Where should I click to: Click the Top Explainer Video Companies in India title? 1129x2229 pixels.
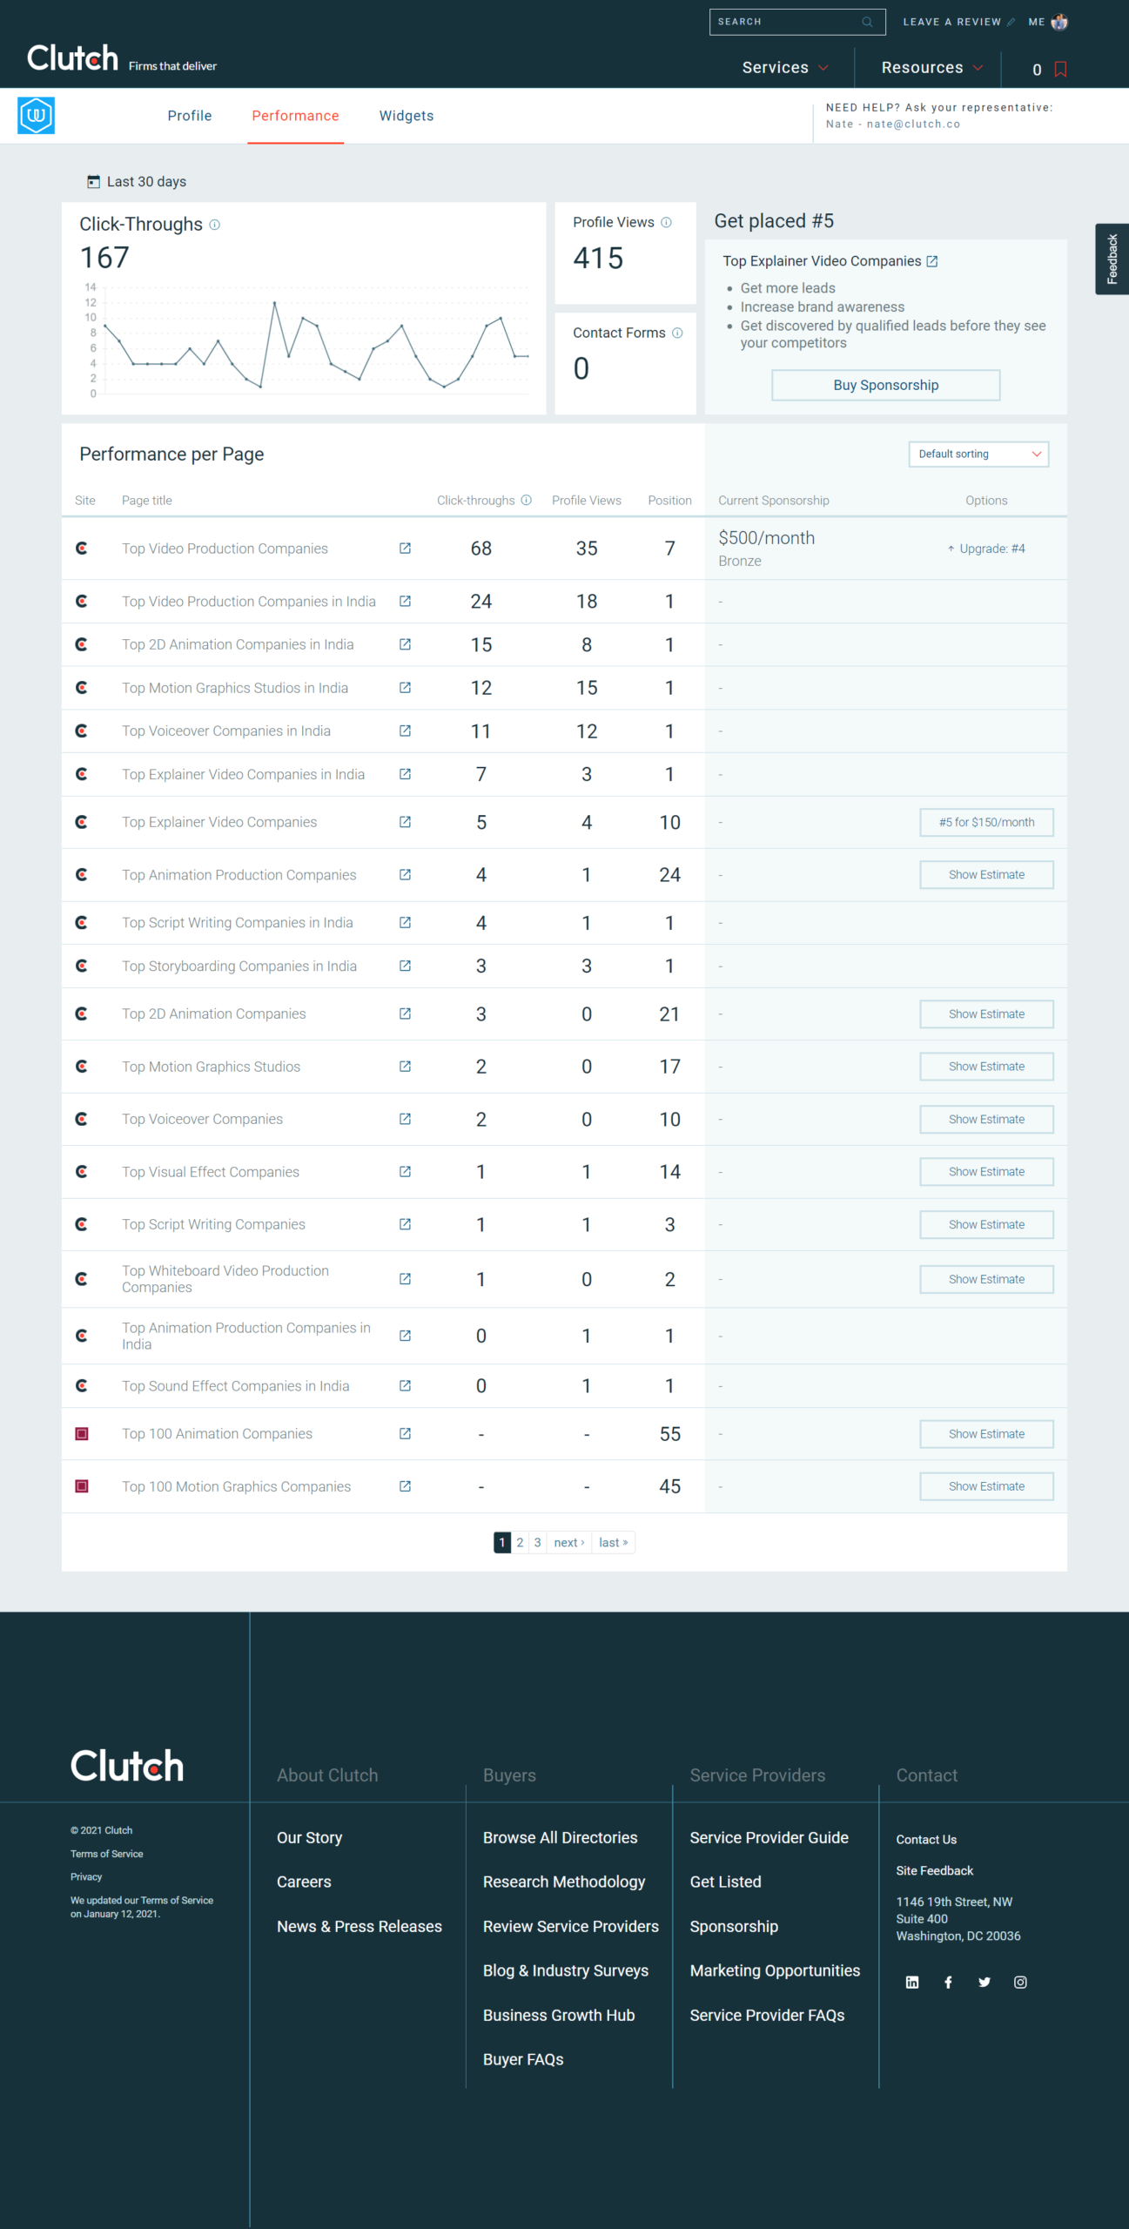pos(243,774)
